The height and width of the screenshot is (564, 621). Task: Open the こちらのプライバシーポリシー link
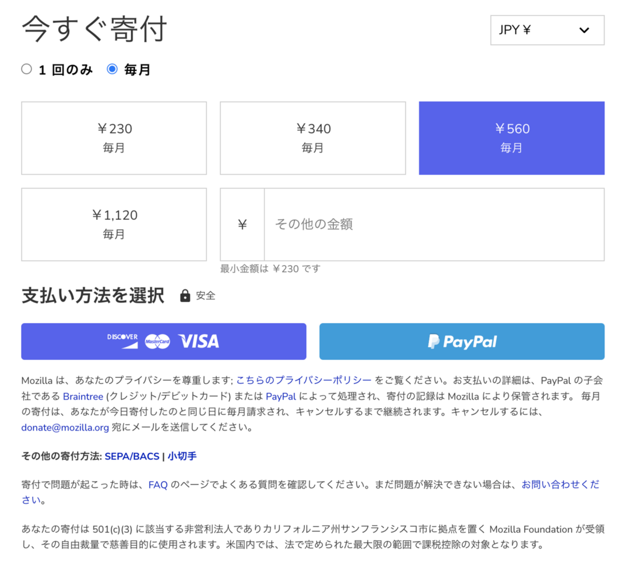[x=304, y=380]
